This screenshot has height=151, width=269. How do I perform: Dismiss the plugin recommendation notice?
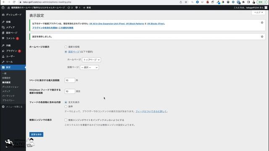pyautogui.click(x=262, y=23)
